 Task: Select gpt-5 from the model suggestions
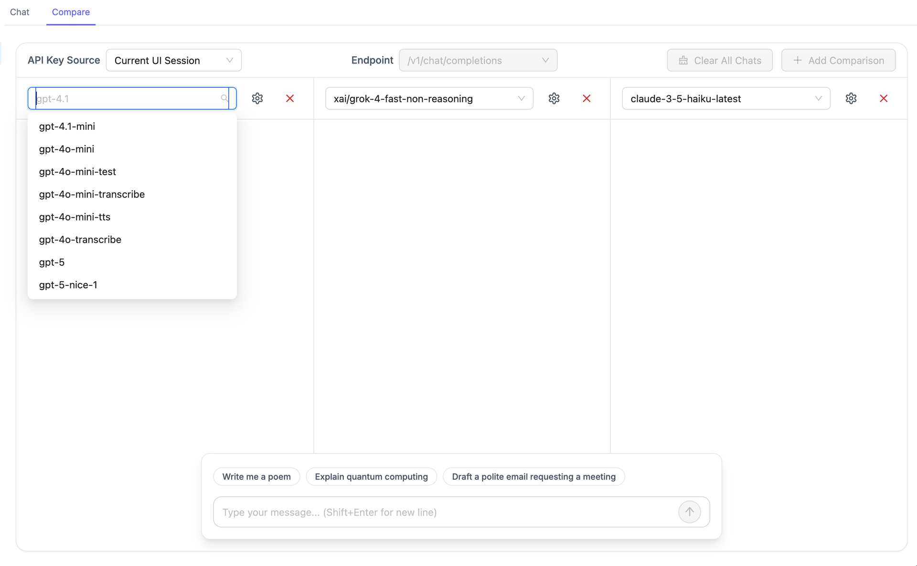click(x=52, y=262)
